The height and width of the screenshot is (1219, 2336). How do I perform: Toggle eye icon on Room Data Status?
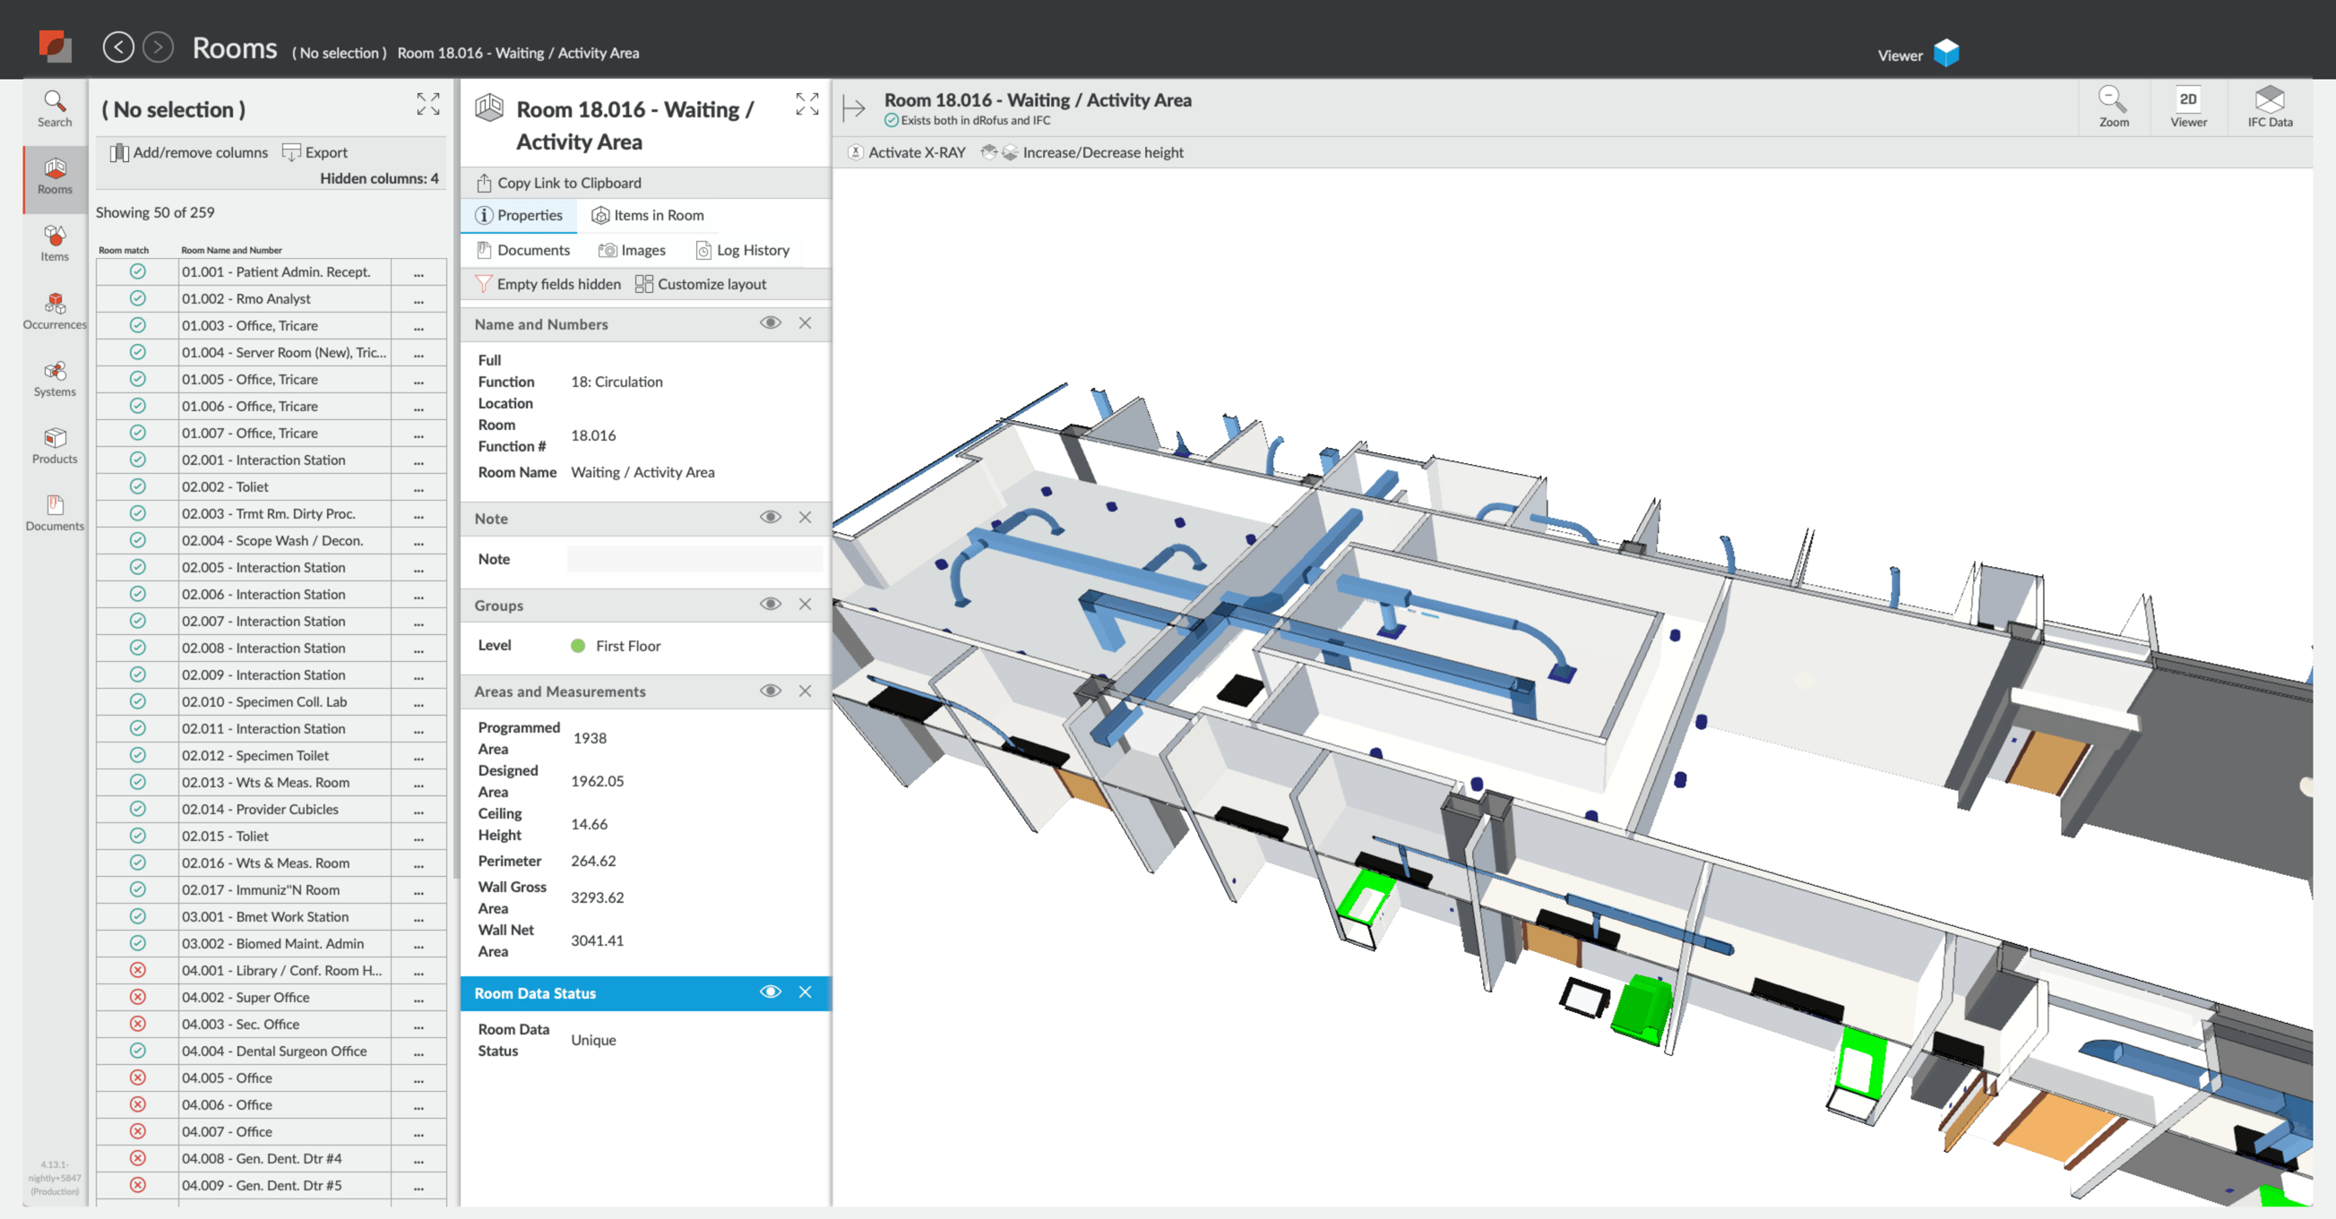point(770,992)
